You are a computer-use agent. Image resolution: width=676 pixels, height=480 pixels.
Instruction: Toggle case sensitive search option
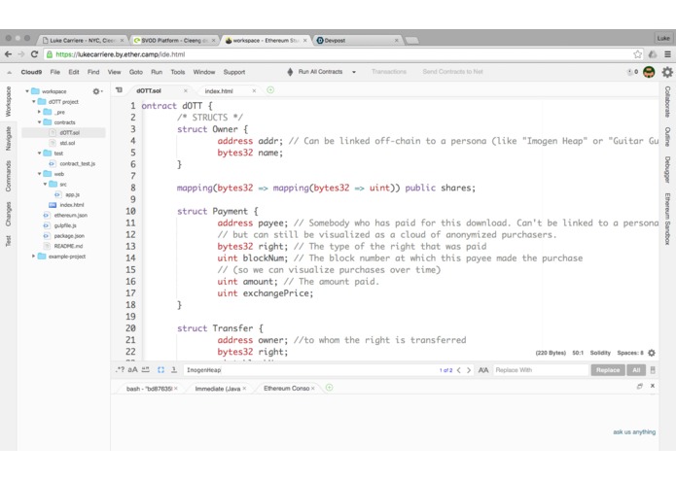(133, 370)
